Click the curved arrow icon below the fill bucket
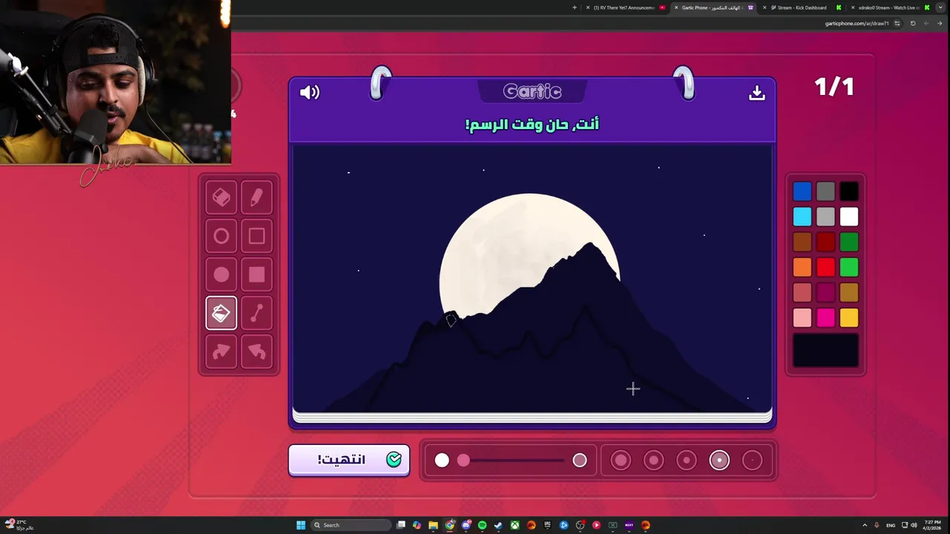Screen dimensions: 950x534 click(221, 352)
